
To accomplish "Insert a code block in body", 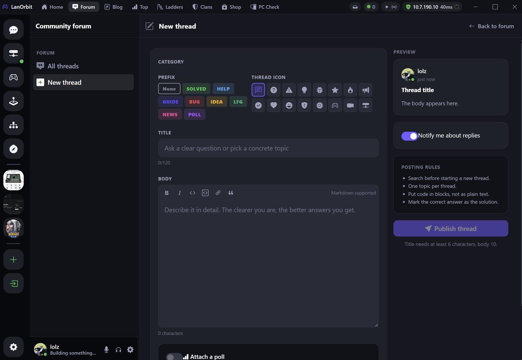I will tap(205, 193).
